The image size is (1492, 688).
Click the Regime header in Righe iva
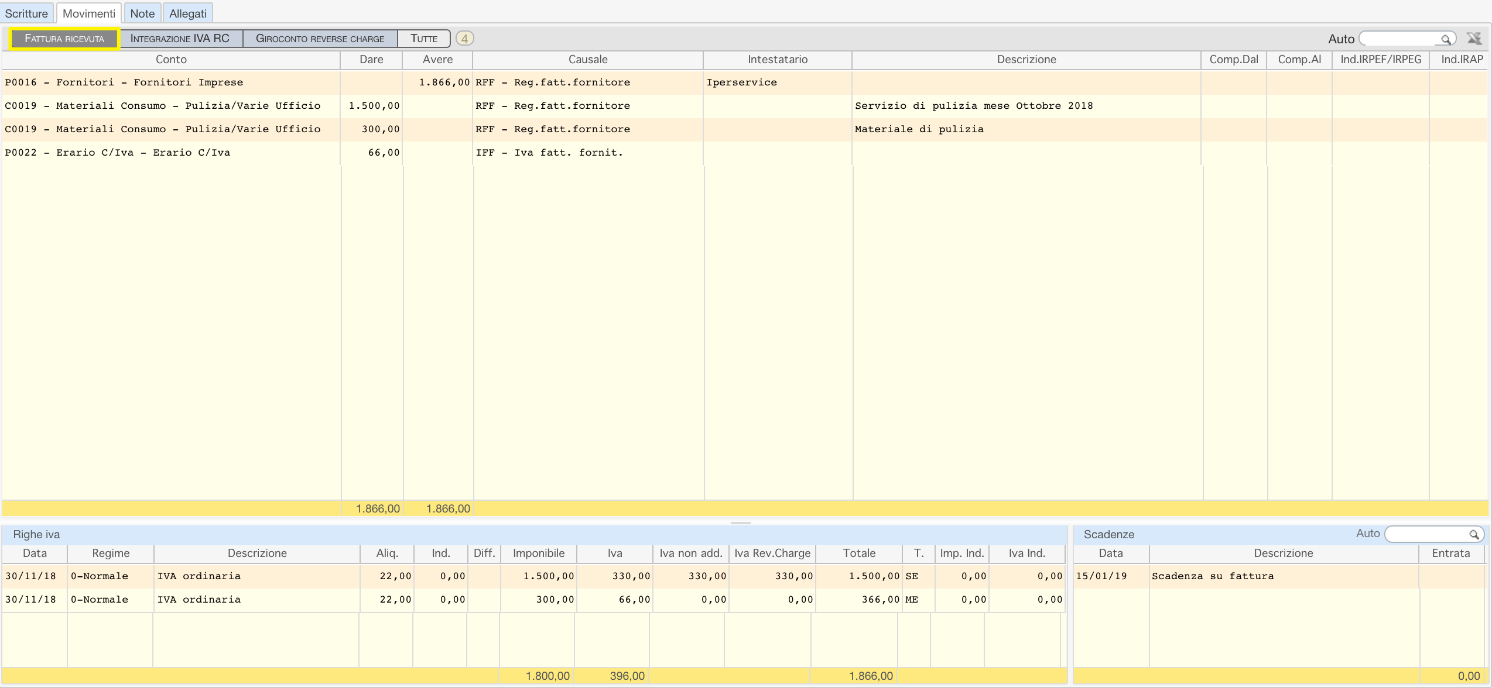pos(111,553)
